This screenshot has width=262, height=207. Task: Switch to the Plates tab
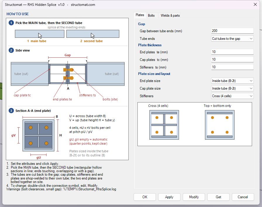tap(140, 15)
